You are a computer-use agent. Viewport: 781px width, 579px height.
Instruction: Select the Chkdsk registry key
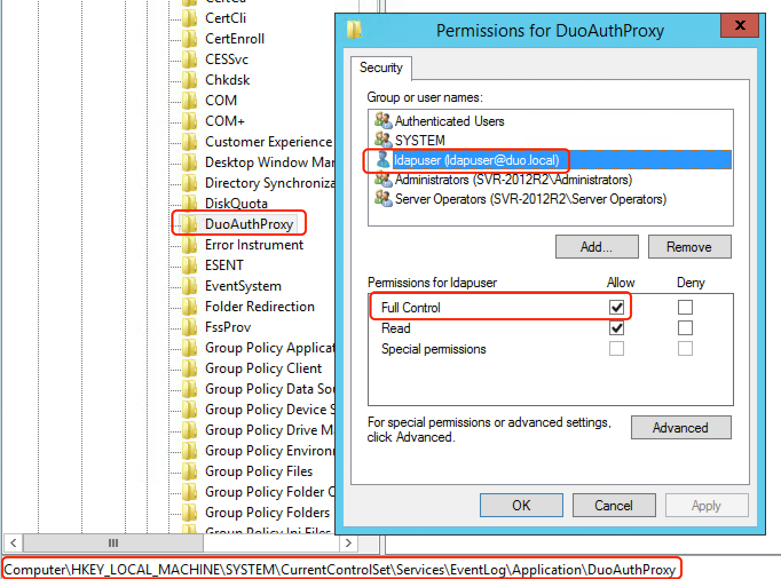click(227, 80)
